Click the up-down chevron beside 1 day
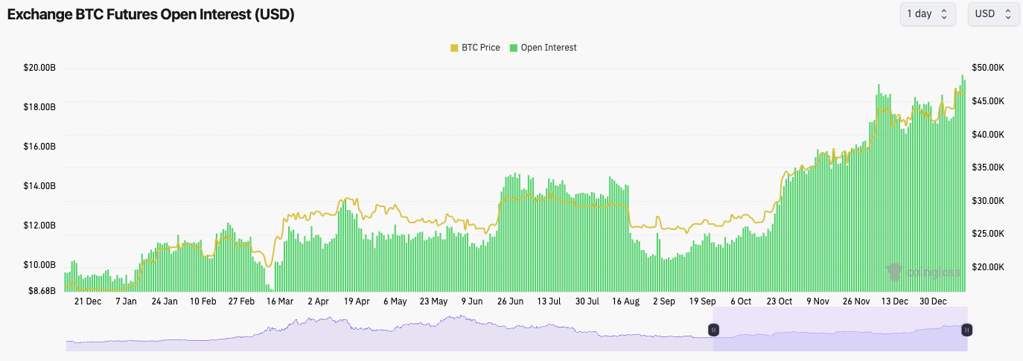The height and width of the screenshot is (361, 1023). coord(944,14)
